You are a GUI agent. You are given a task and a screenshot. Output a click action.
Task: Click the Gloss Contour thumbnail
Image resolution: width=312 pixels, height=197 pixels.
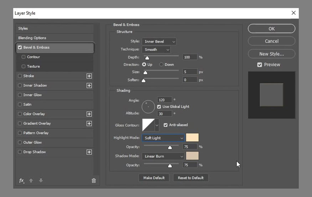coord(148,125)
